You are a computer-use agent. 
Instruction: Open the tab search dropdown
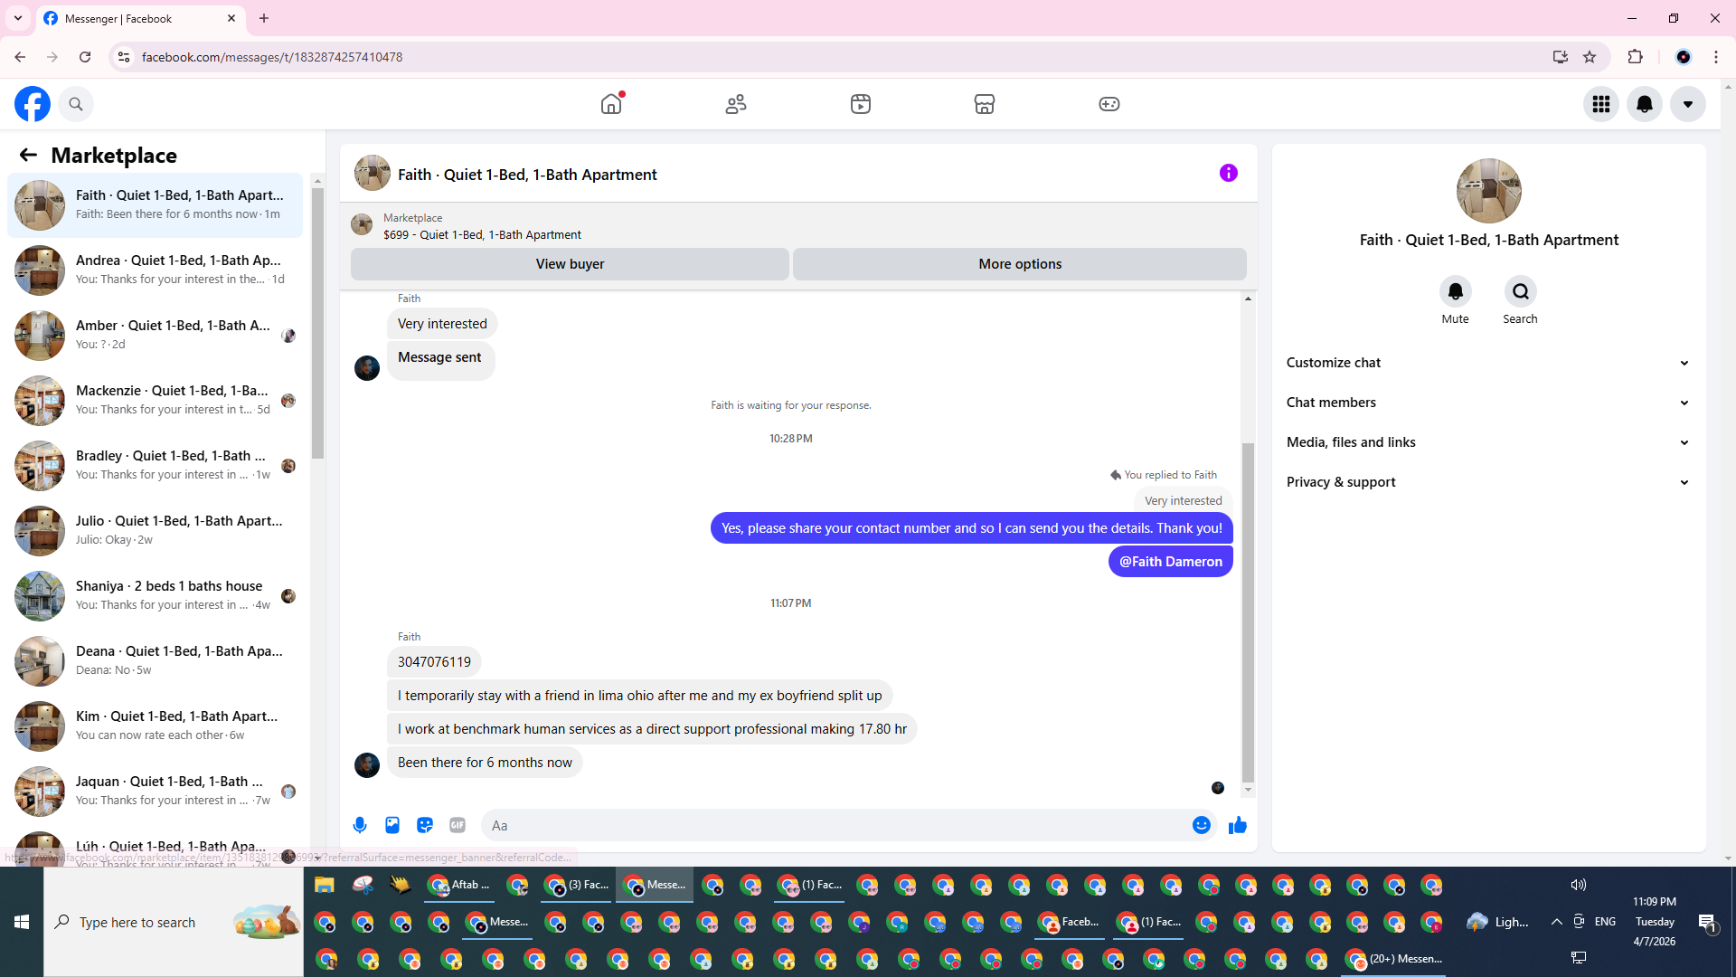[x=18, y=18]
